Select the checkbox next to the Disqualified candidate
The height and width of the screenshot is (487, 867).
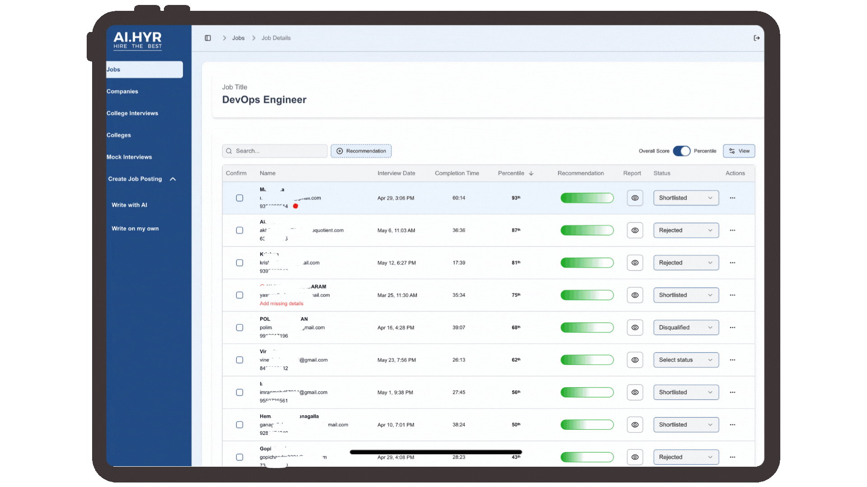click(239, 327)
